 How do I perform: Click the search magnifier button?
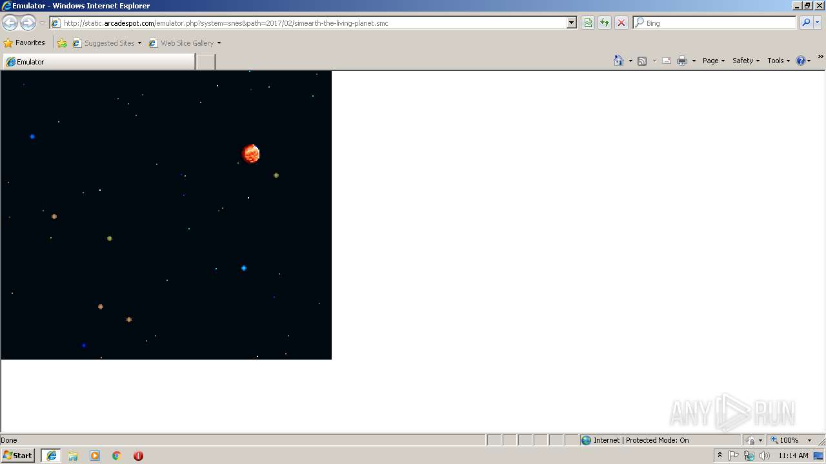806,23
